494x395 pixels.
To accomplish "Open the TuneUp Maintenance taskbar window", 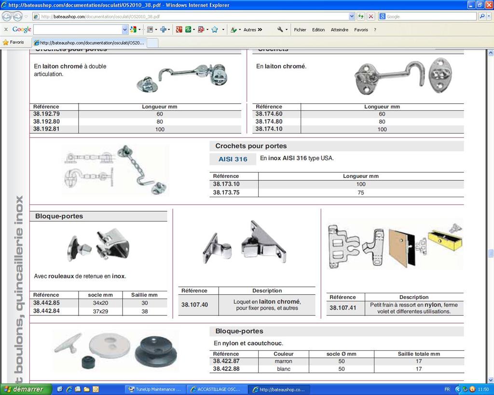I will (x=155, y=389).
